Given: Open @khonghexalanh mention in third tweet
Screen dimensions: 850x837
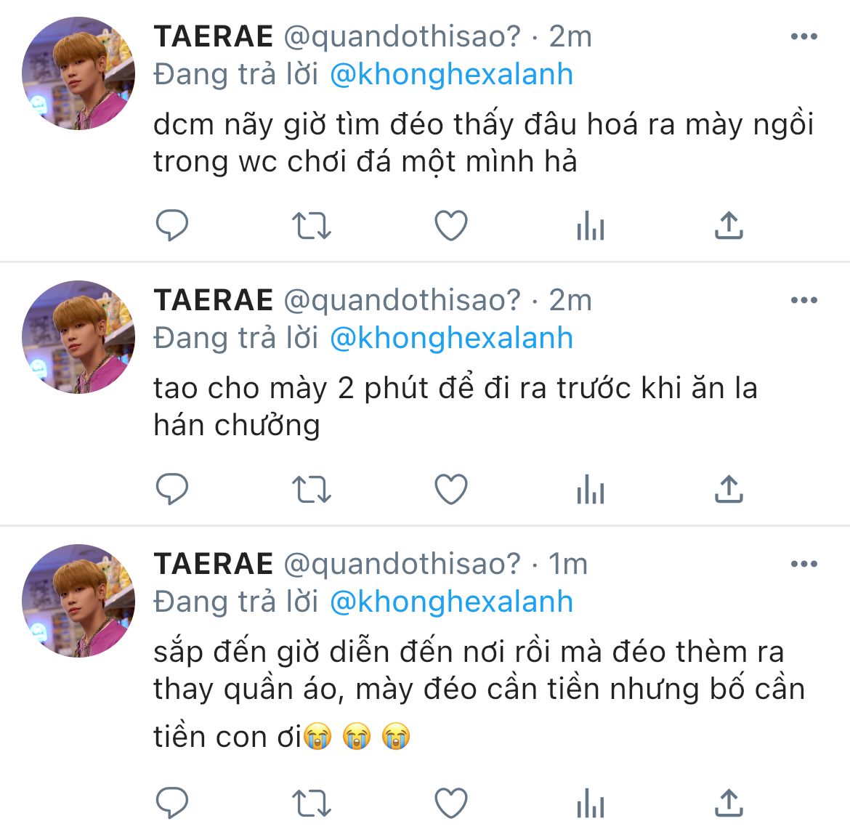Looking at the screenshot, I should [452, 602].
